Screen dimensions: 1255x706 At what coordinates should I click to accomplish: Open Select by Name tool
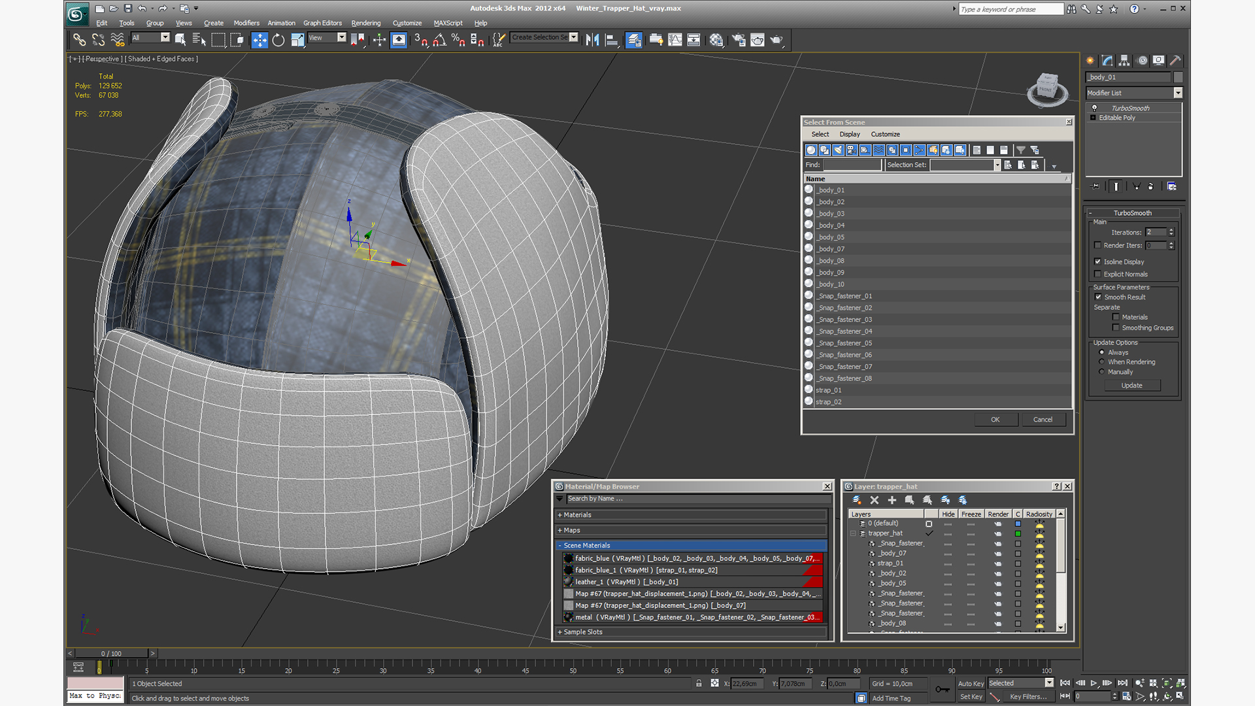pos(199,40)
